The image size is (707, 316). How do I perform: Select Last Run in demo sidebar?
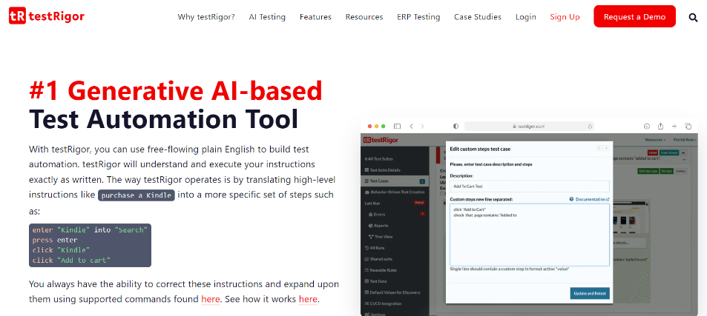[372, 204]
